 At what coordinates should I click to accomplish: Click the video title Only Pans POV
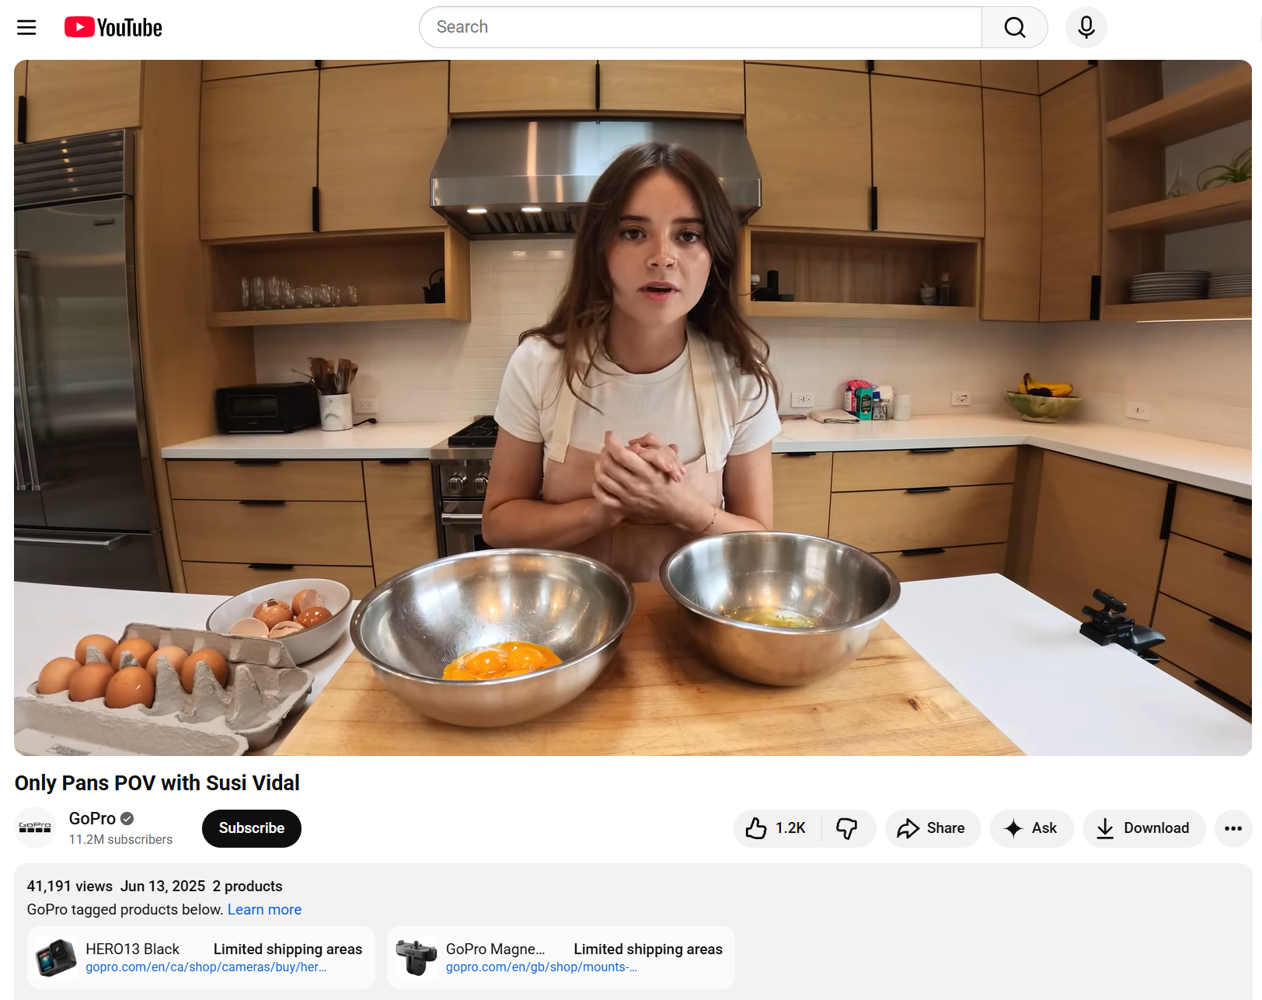(156, 782)
